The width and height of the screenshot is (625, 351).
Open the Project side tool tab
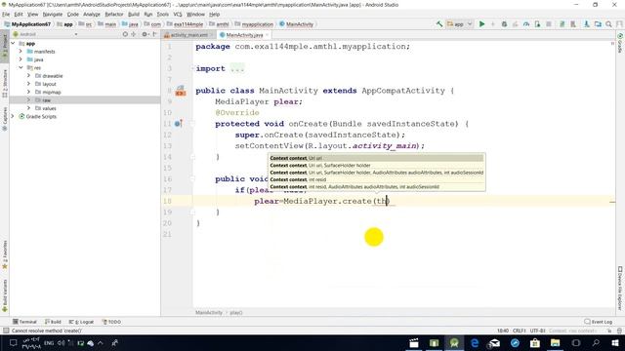[4, 46]
